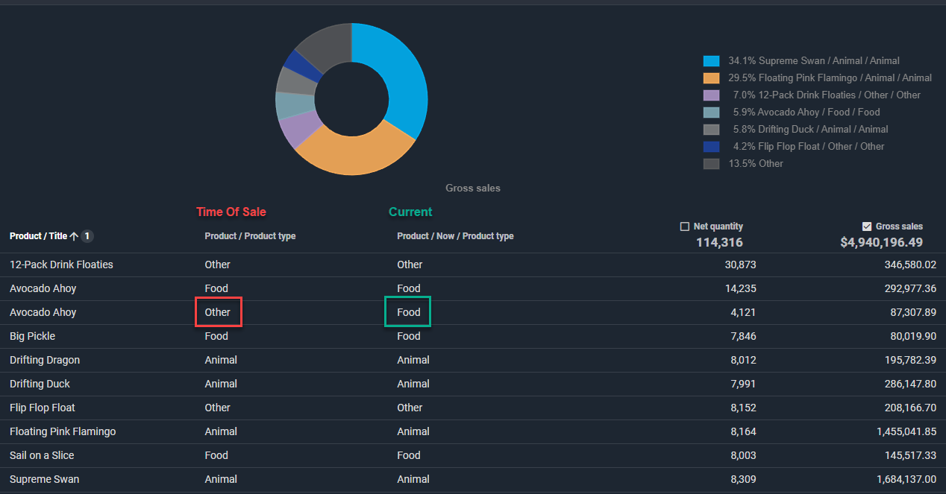
Task: Click the red-outlined Other cell
Action: point(218,312)
